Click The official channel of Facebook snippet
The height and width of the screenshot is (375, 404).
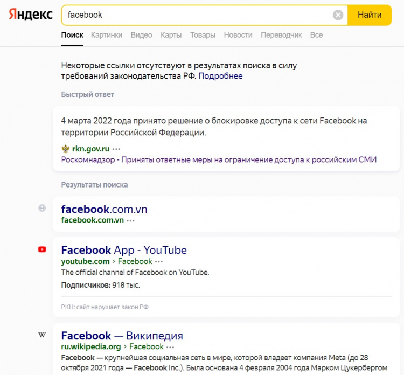[135, 273]
